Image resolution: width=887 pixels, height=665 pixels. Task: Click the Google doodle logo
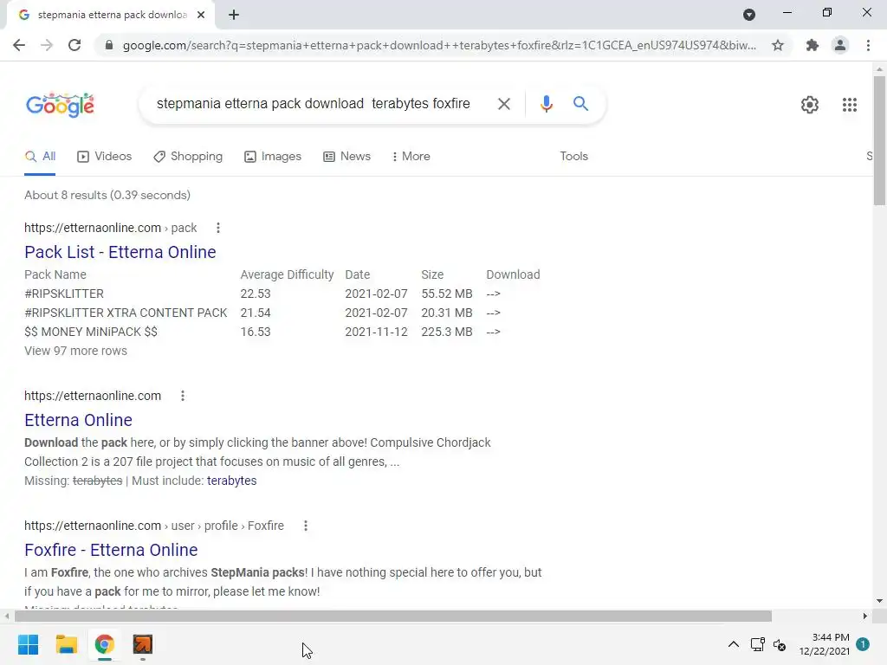click(x=60, y=105)
